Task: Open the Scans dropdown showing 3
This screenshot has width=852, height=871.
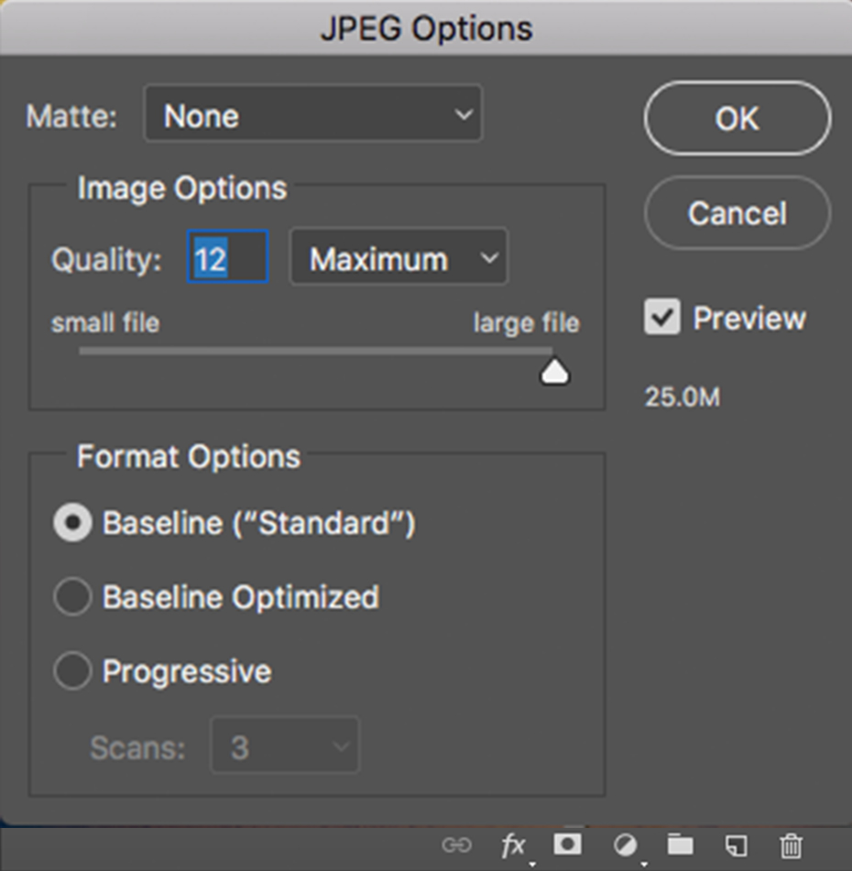Action: 285,747
